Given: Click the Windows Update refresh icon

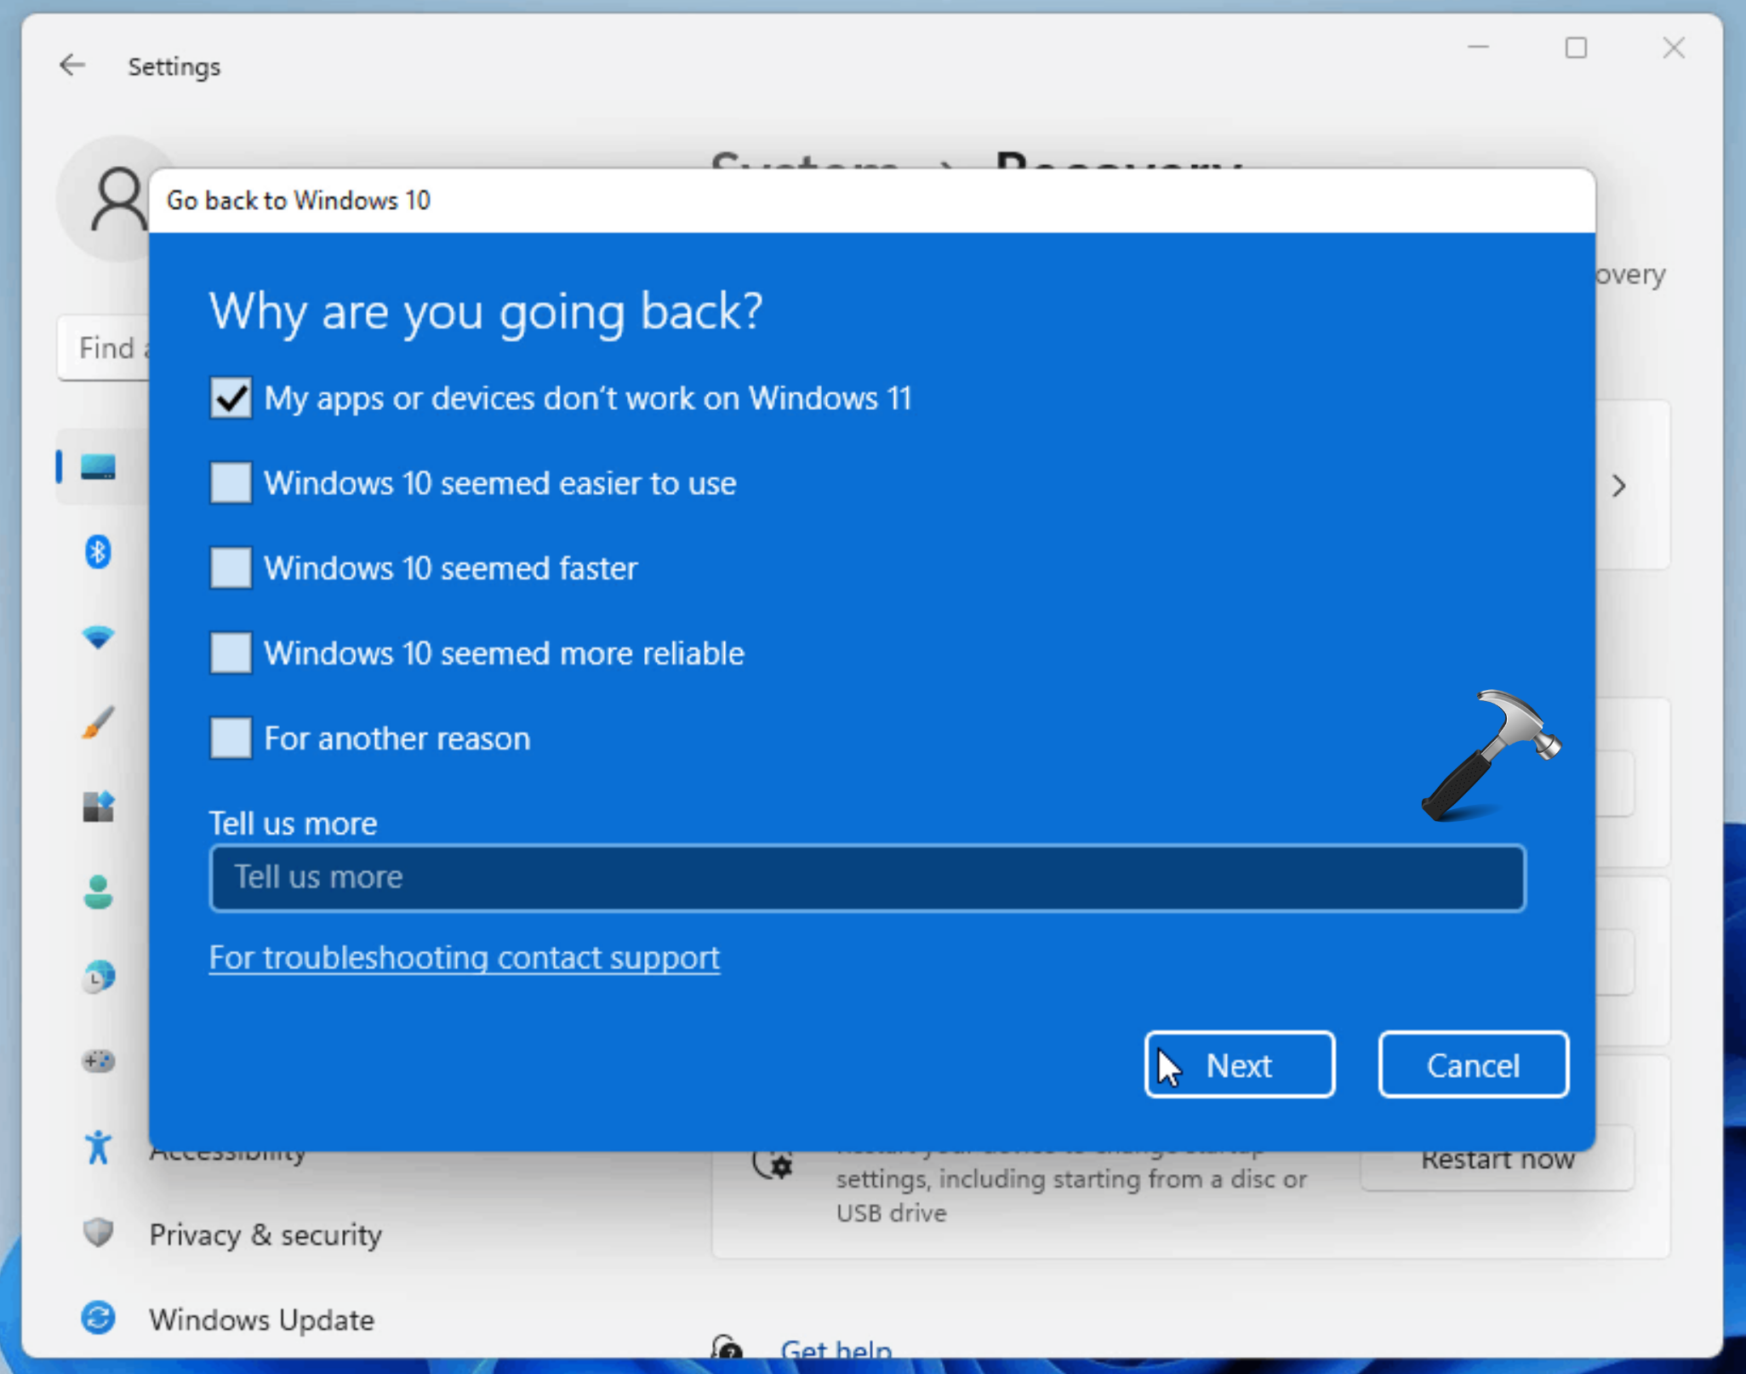Looking at the screenshot, I should [99, 1317].
